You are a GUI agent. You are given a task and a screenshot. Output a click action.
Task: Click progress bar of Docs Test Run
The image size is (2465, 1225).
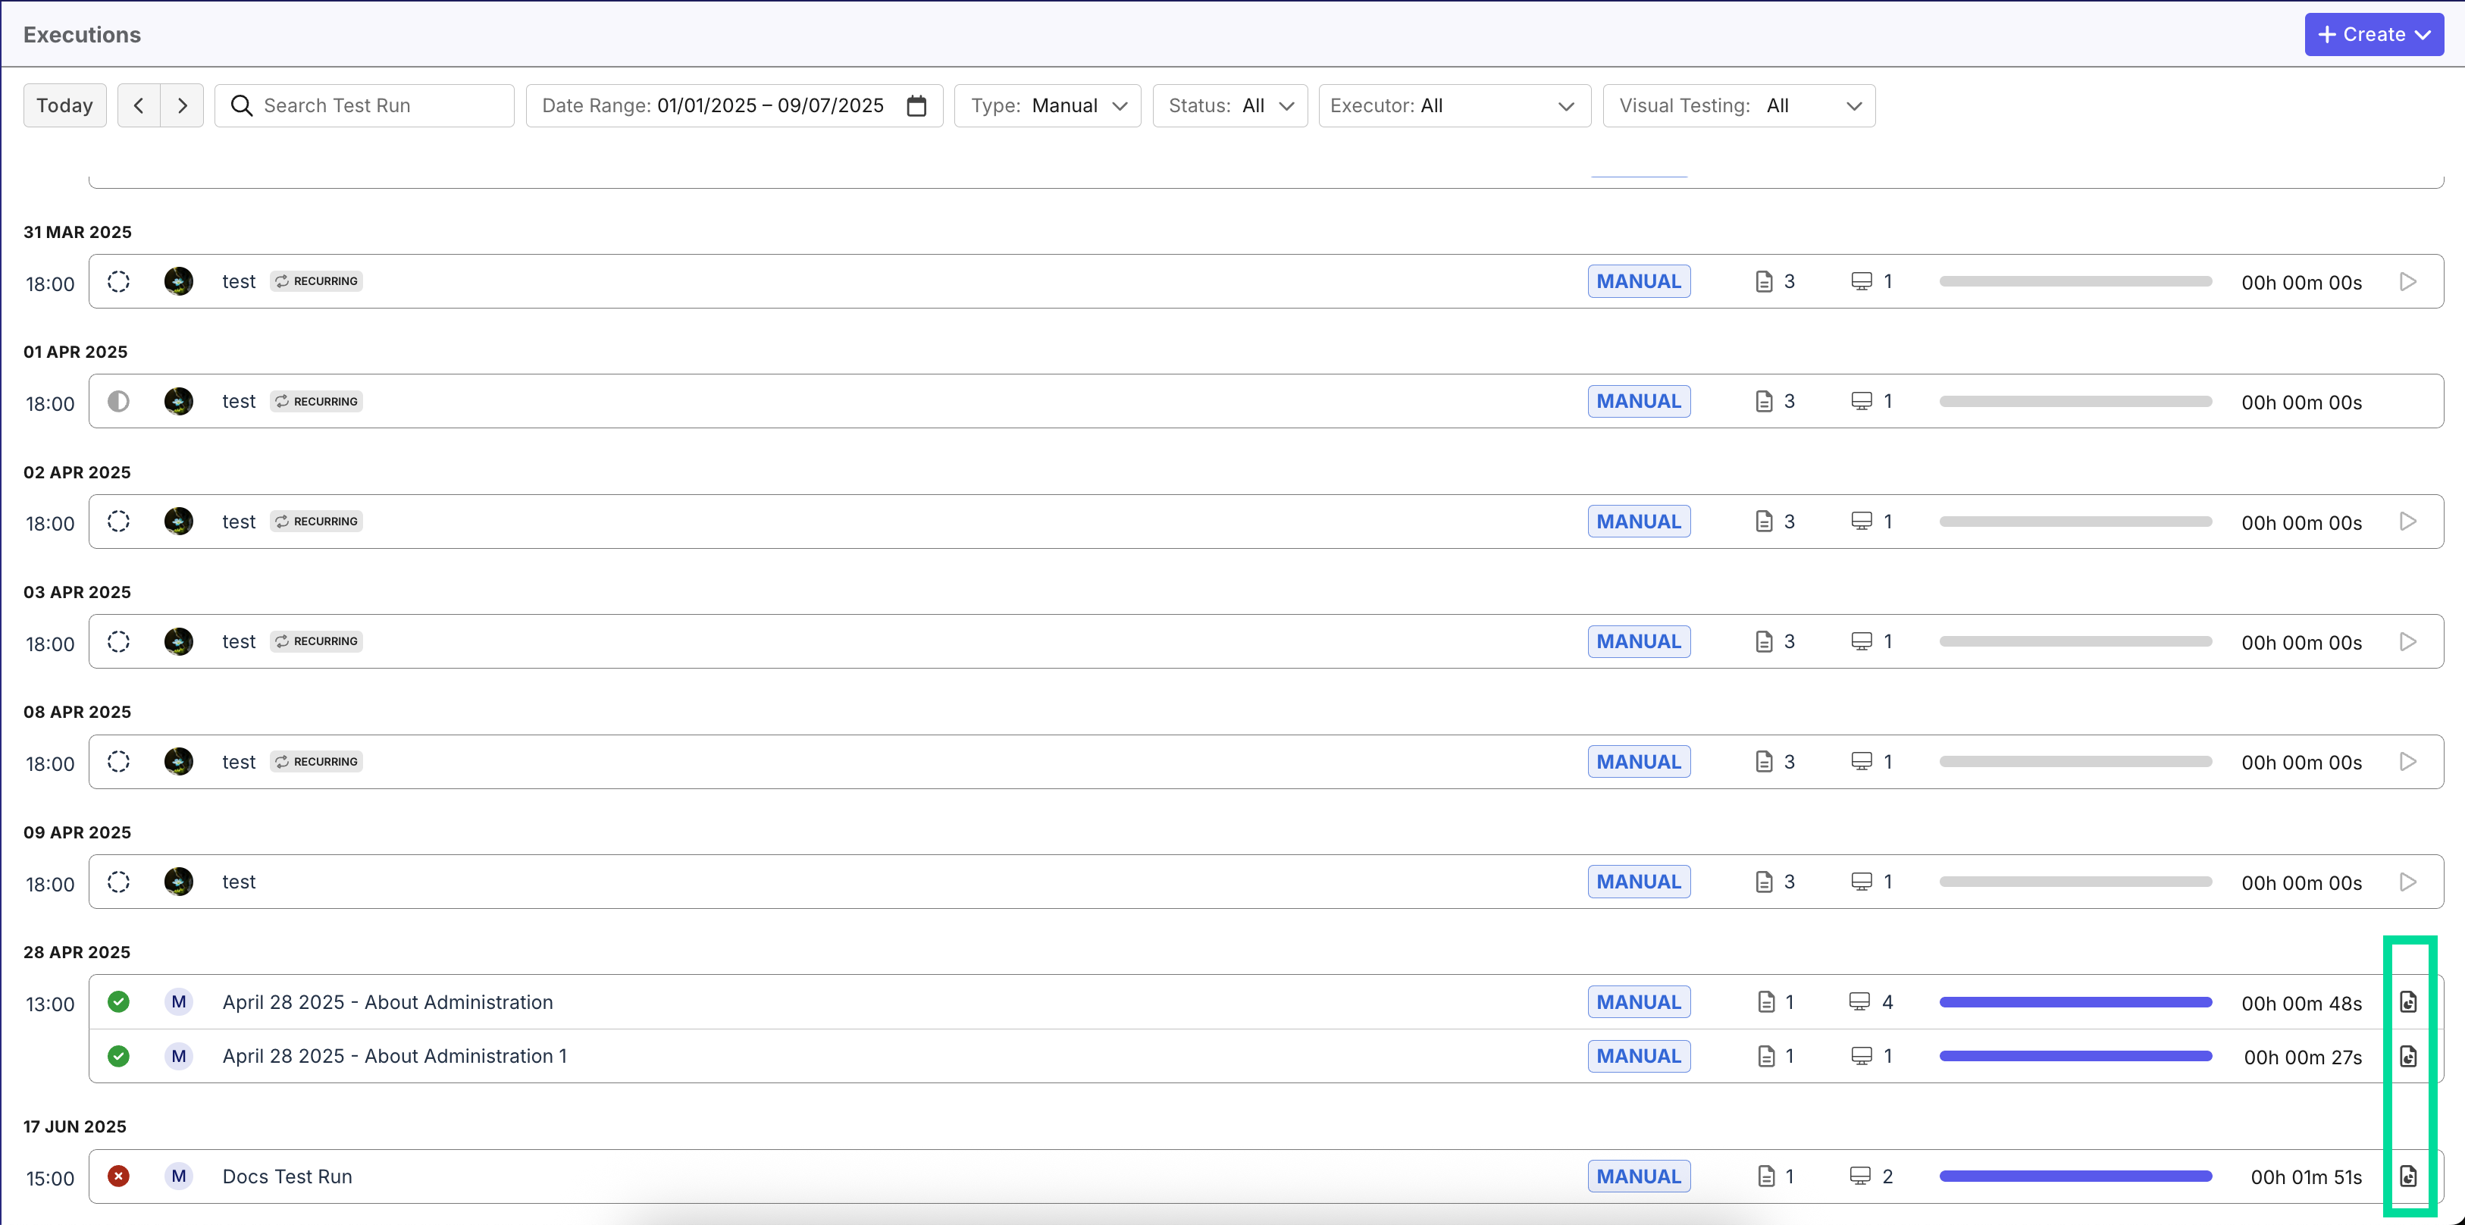2075,1176
